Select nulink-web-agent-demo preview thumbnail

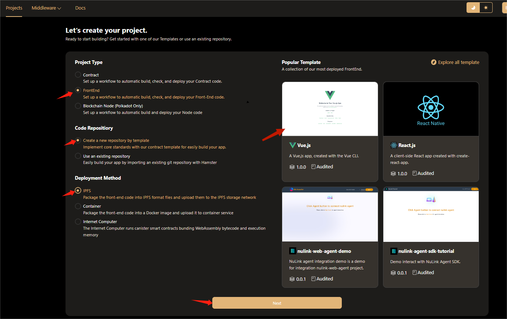(x=330, y=214)
